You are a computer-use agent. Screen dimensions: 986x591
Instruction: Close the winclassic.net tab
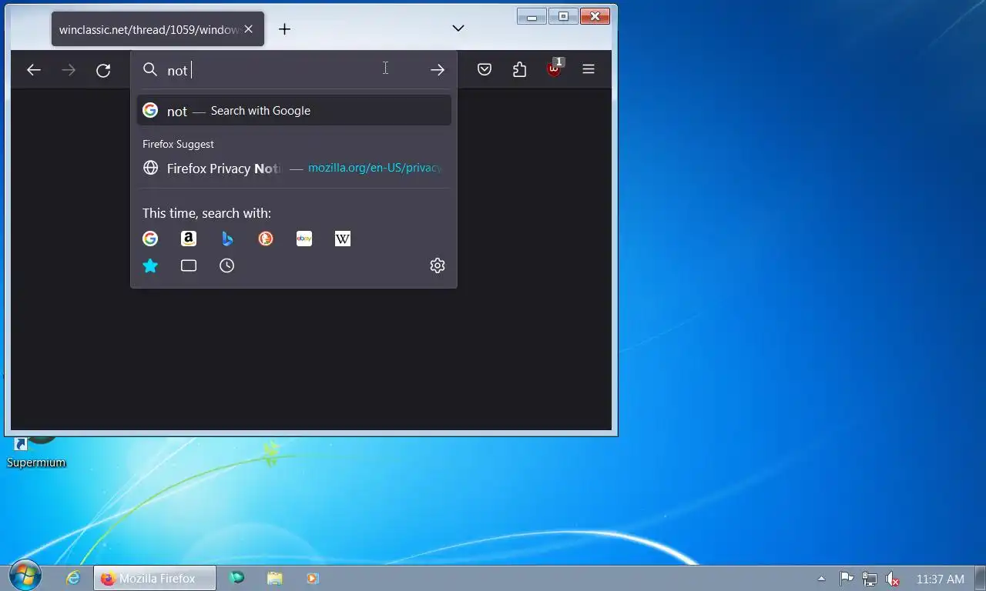pyautogui.click(x=248, y=29)
